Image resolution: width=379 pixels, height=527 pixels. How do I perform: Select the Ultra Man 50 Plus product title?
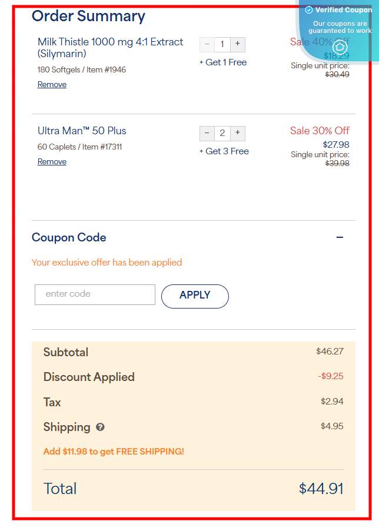[x=82, y=131]
